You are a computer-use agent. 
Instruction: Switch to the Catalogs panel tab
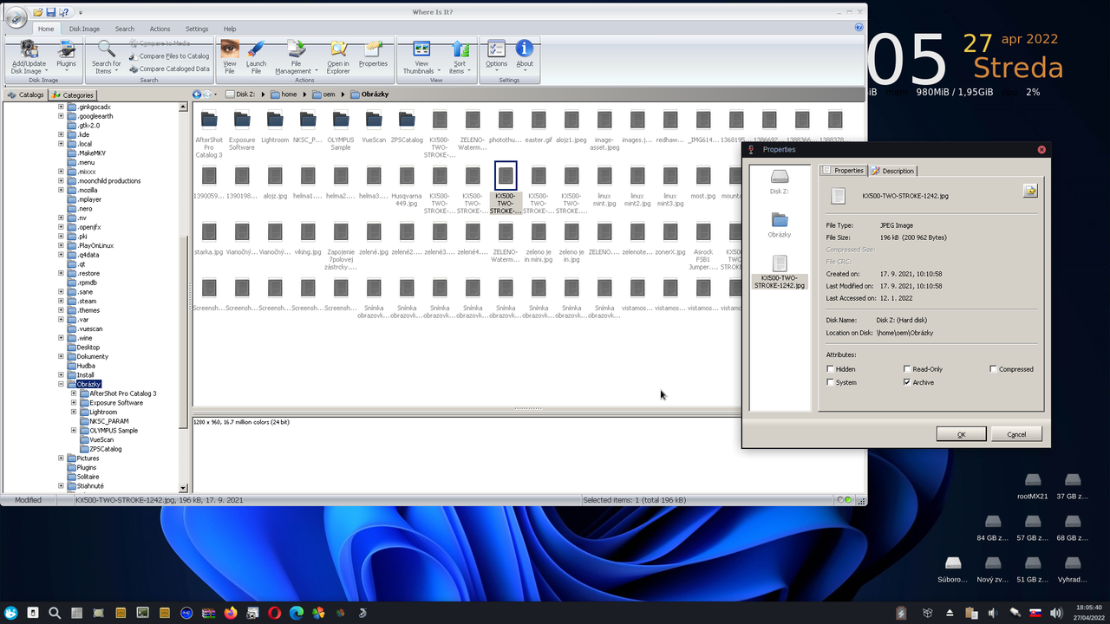[26, 95]
